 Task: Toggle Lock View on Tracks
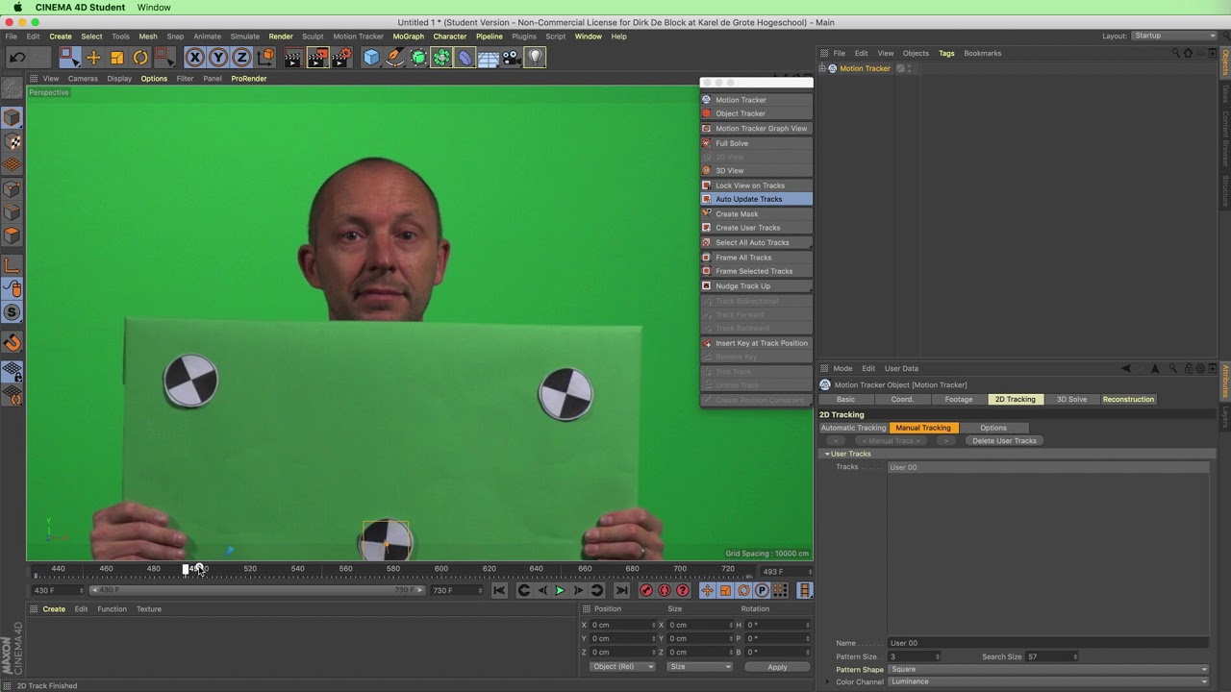coord(757,185)
